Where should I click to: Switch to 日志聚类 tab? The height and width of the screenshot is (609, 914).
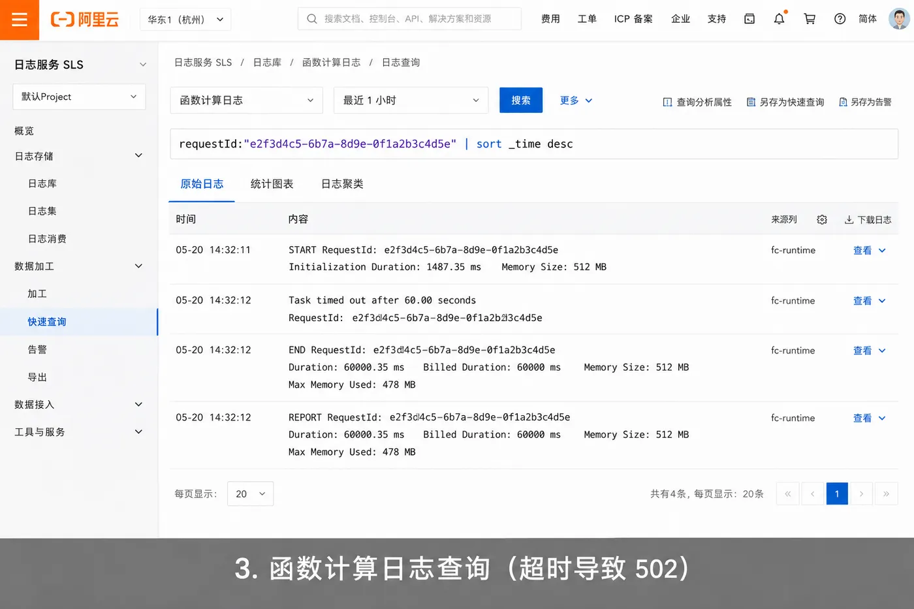coord(342,184)
